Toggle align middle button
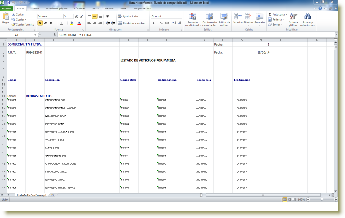Screen dimensions: 345x218 coord(94,16)
